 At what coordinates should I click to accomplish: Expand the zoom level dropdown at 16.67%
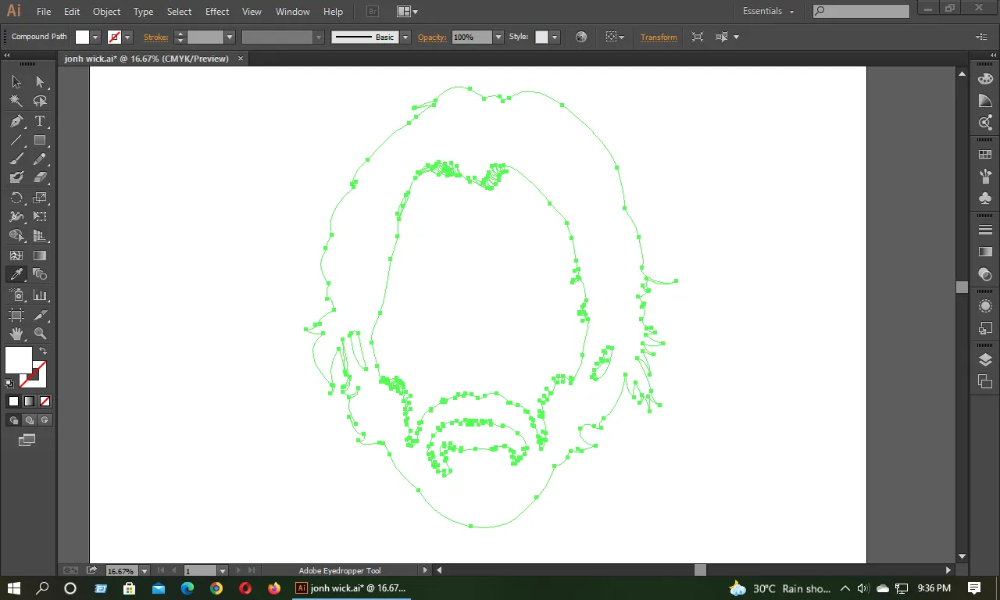(144, 571)
